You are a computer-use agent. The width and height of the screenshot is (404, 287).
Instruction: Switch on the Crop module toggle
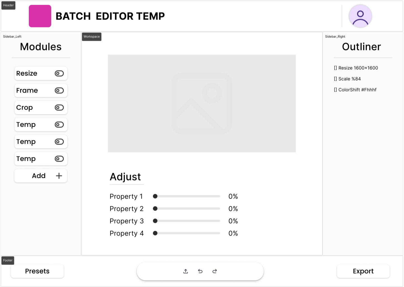(x=59, y=107)
